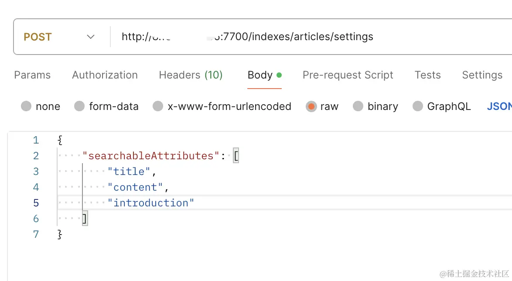The height and width of the screenshot is (281, 512).
Task: Click the "introduction" string in the body
Action: [x=151, y=203]
